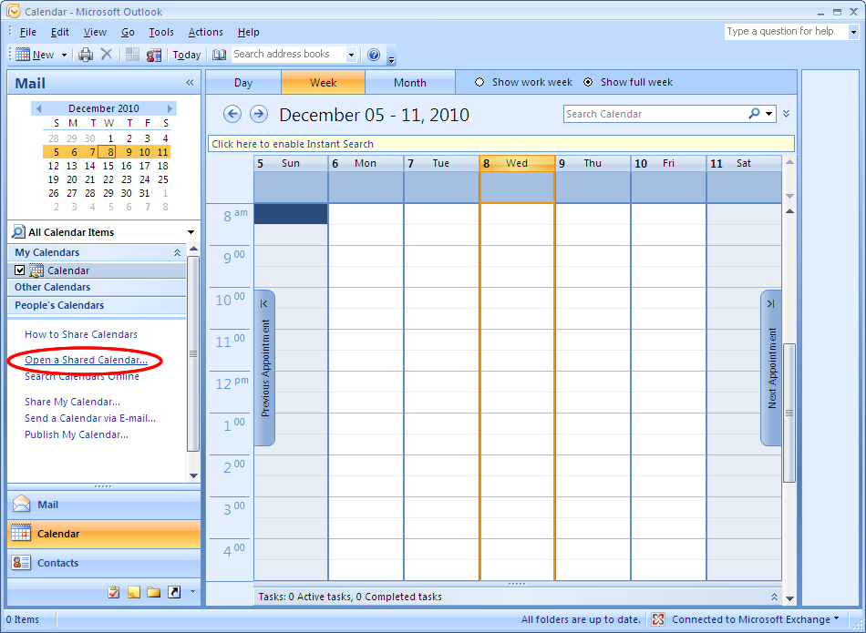
Task: Open the How to Share Calendars link
Action: pyautogui.click(x=81, y=334)
